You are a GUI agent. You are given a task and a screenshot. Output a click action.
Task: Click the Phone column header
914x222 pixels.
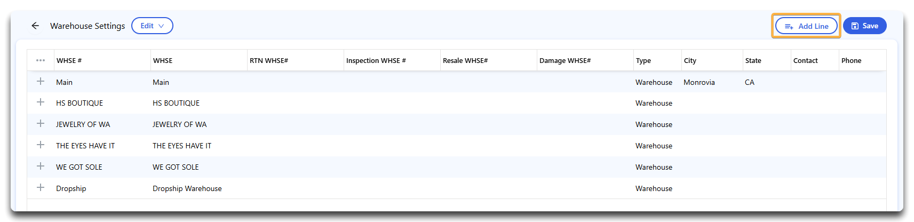point(852,60)
